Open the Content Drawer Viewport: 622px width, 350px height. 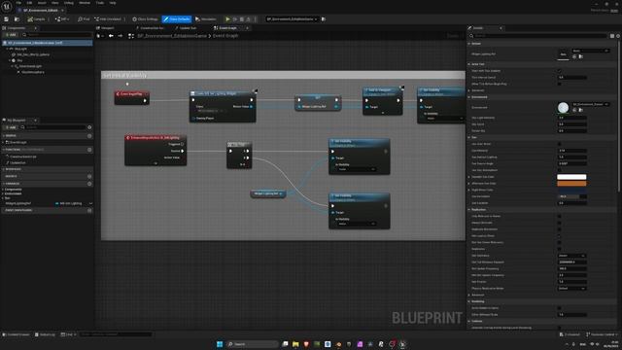click(x=17, y=334)
